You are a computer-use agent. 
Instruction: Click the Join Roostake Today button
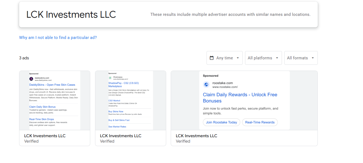point(221,122)
